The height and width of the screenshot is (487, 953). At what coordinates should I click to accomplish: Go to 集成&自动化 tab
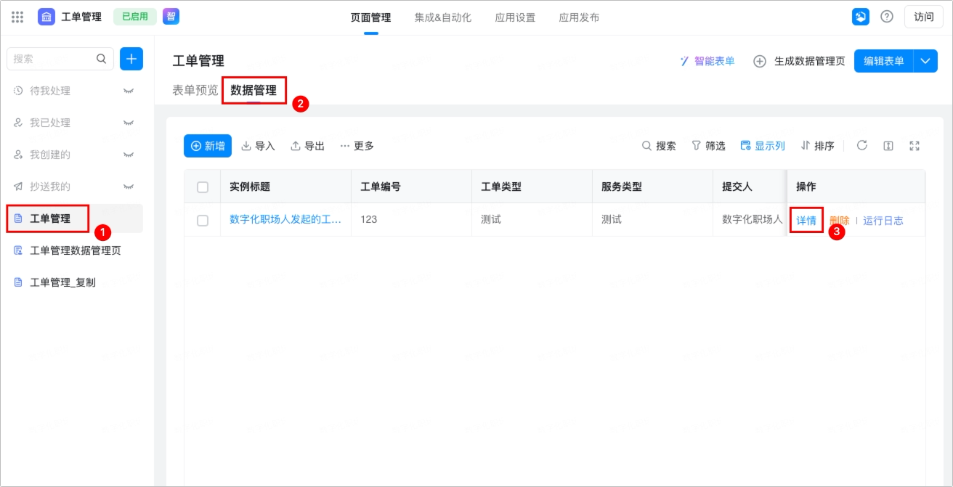point(443,17)
